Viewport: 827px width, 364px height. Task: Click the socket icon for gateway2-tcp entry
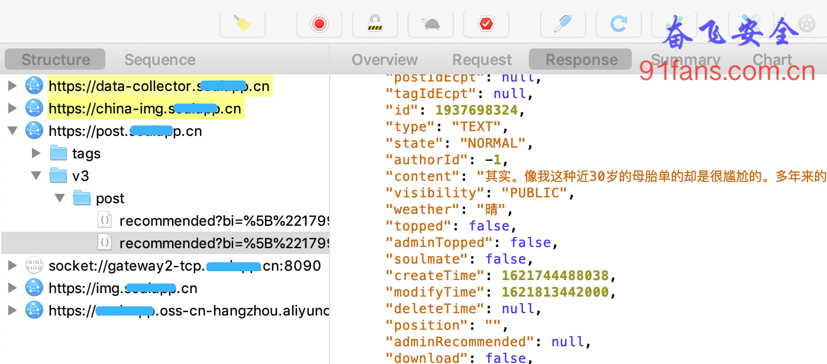pos(34,266)
